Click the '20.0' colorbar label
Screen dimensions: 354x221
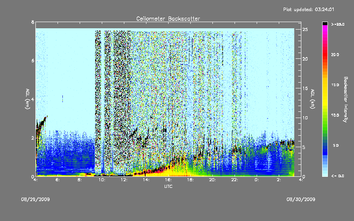point(335,54)
